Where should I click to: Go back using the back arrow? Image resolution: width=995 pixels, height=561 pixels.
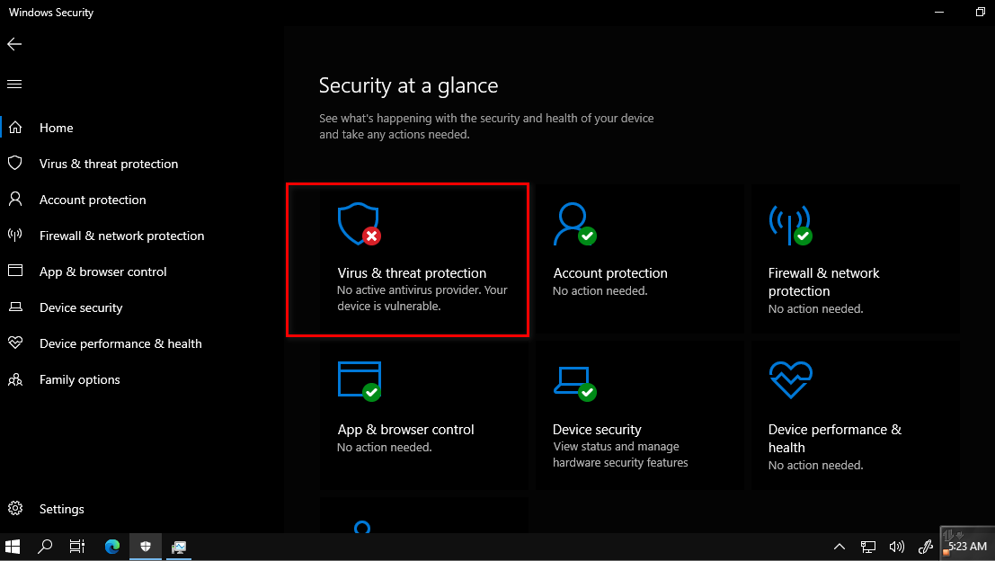click(x=14, y=44)
